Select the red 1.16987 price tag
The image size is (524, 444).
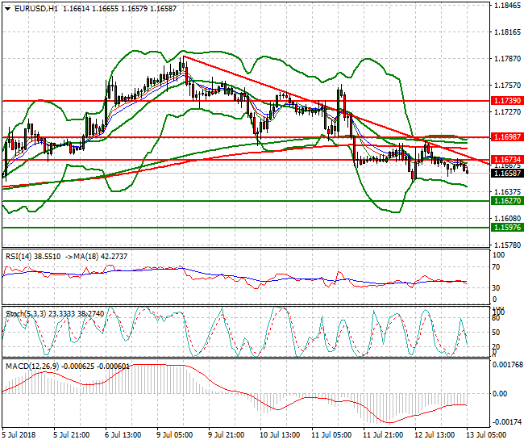(506, 138)
